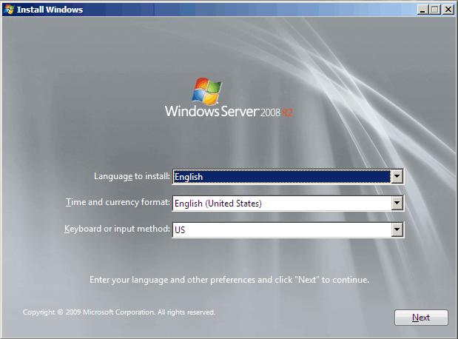Click the Next button

[x=421, y=318]
